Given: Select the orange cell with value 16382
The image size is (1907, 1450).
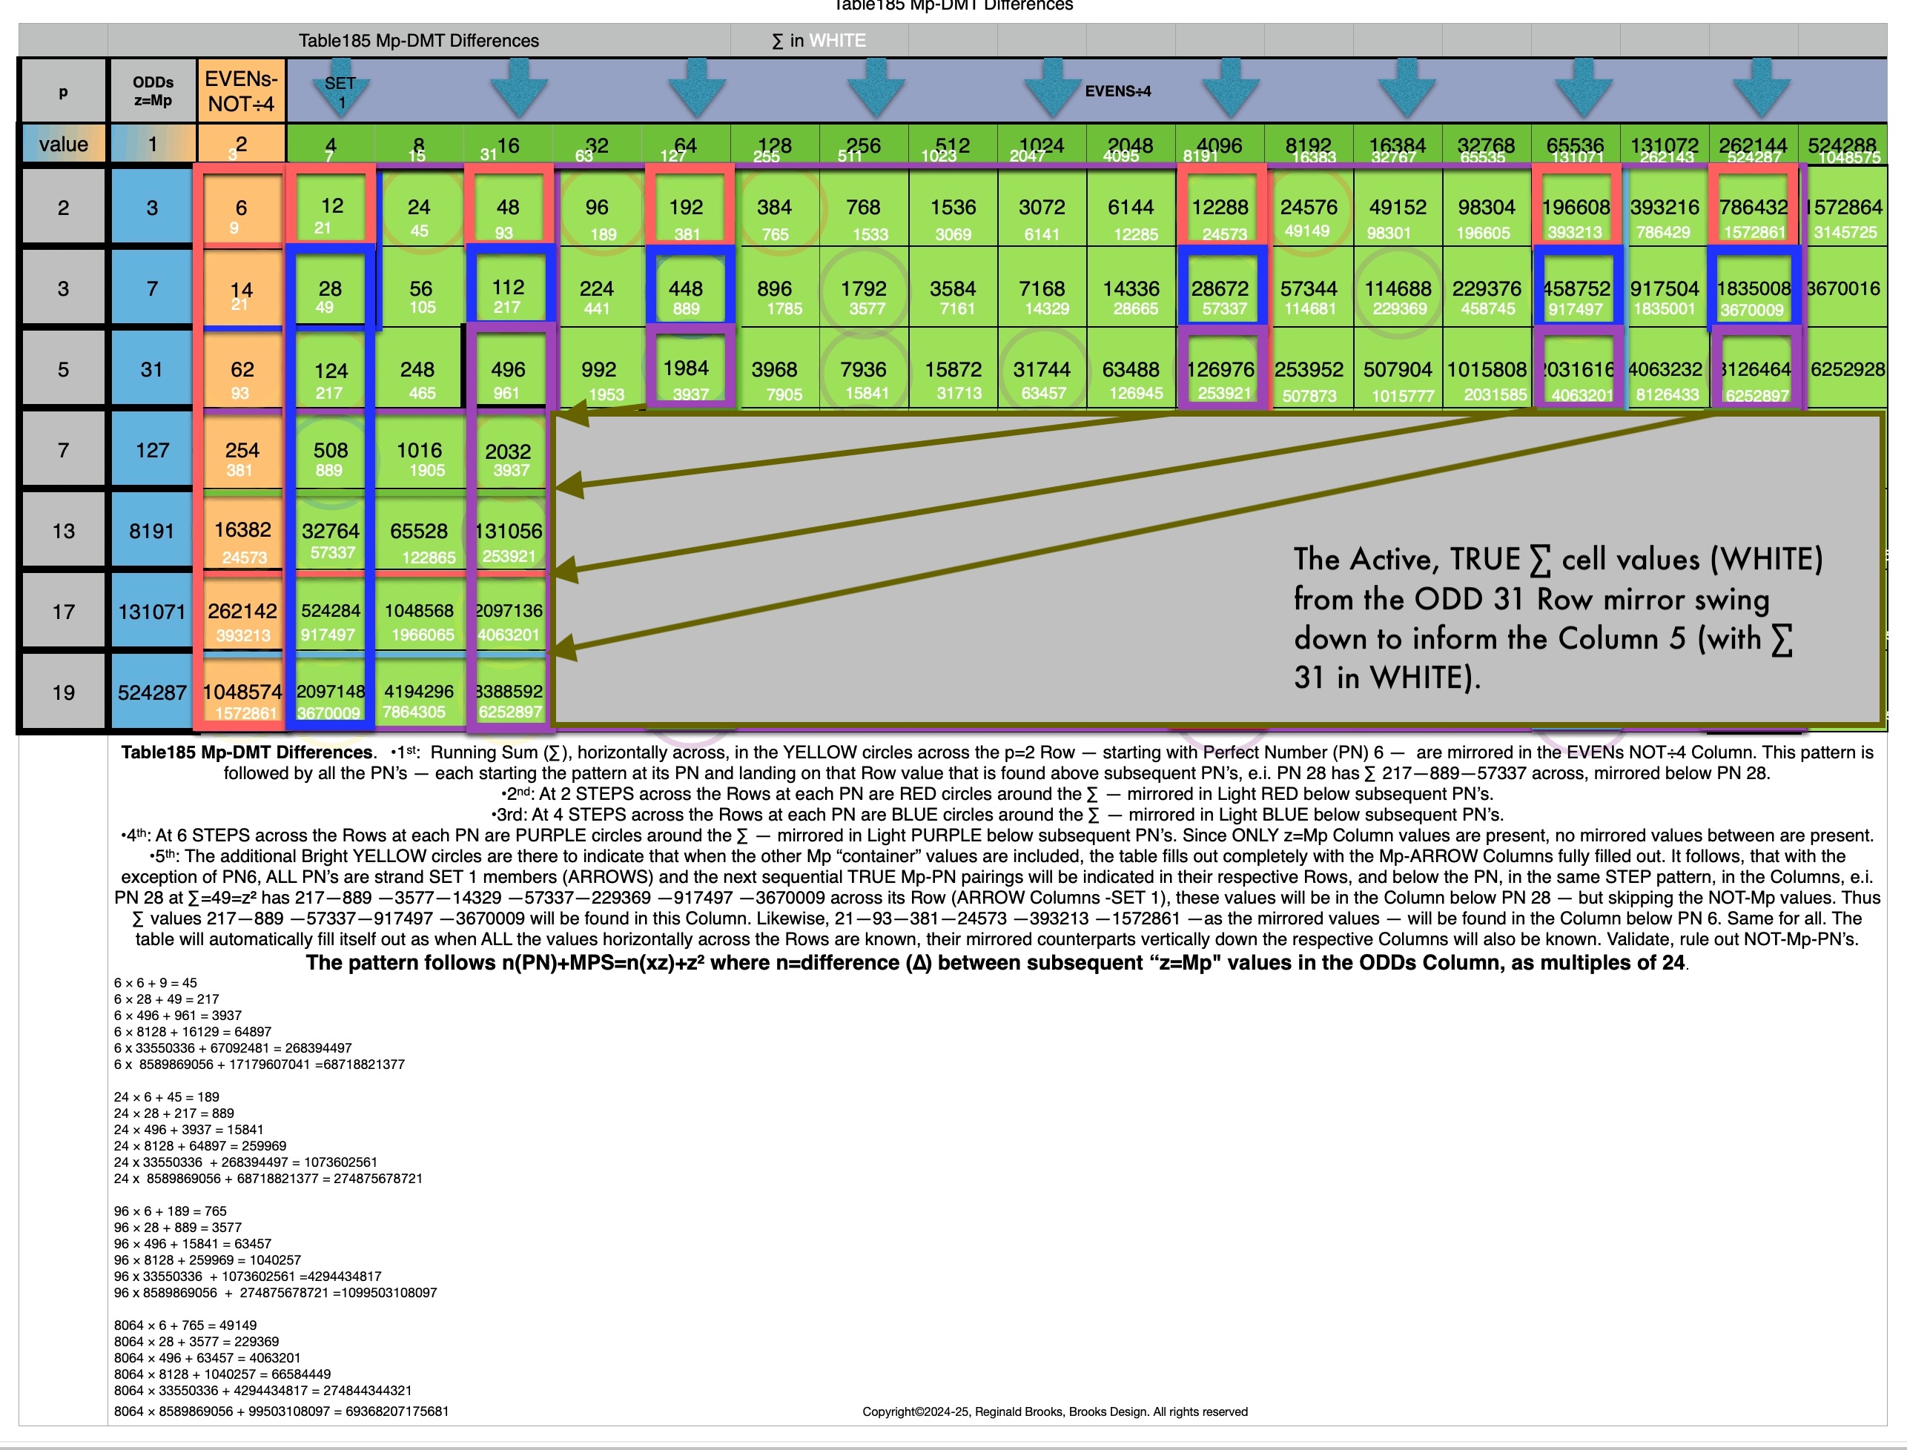Looking at the screenshot, I should pyautogui.click(x=242, y=530).
